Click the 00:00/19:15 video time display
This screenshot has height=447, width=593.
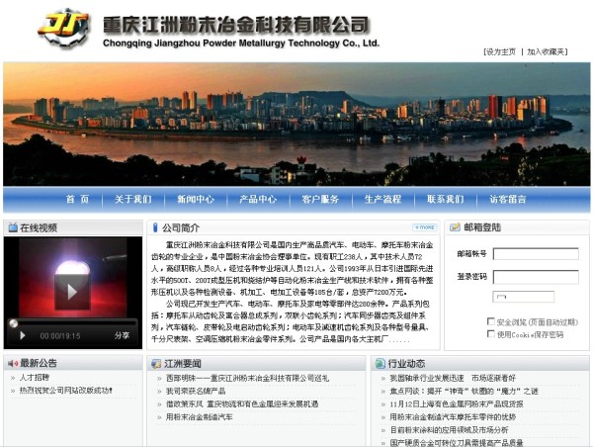[x=60, y=335]
